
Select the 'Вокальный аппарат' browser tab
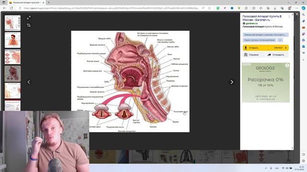[x=27, y=2]
